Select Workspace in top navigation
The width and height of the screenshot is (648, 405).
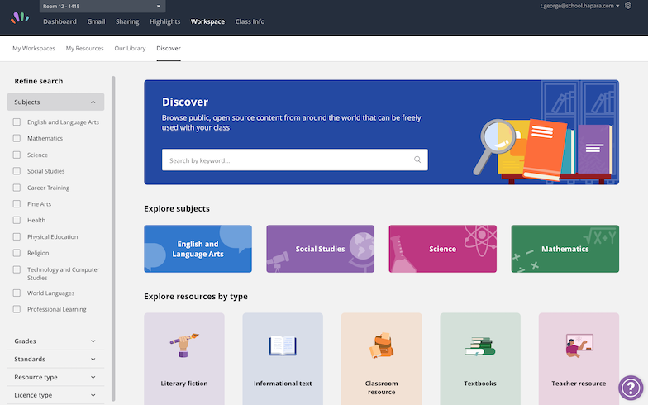[x=207, y=21]
